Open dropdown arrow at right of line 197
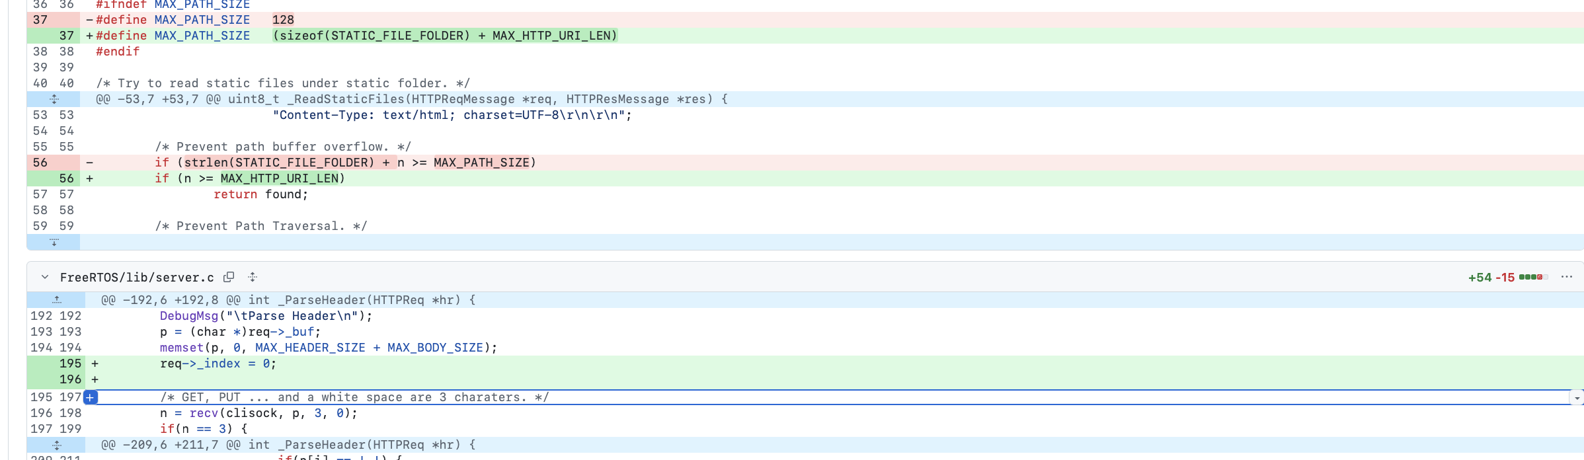Viewport: 1584px width, 460px height. [1577, 398]
